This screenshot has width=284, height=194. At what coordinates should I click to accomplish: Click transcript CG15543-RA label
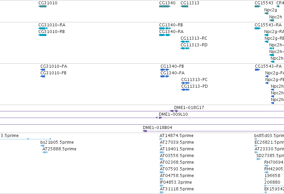point(268,25)
